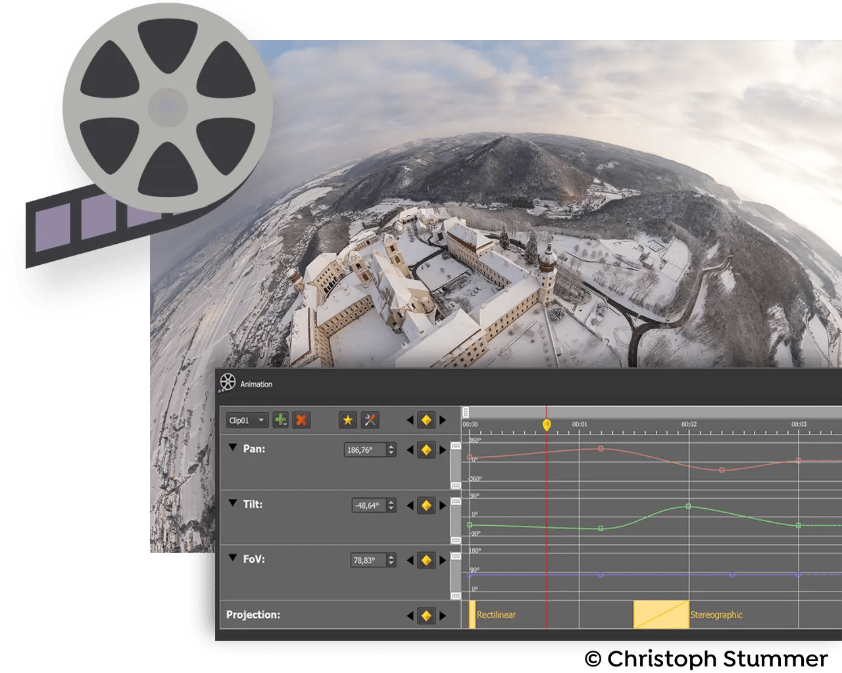Screen dimensions: 842x673
Task: Click the previous keyframe arrow on FoV row
Action: click(x=410, y=561)
